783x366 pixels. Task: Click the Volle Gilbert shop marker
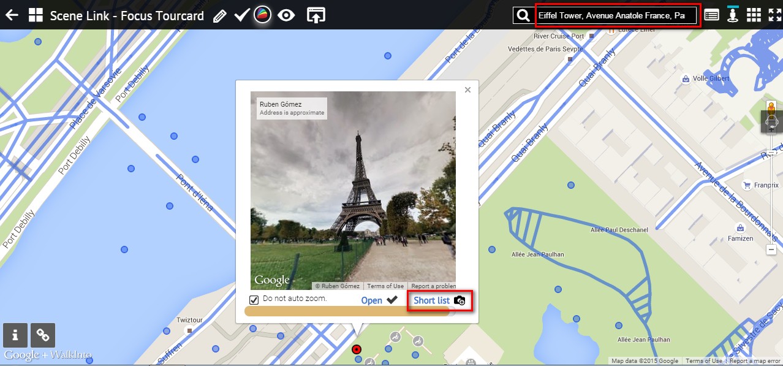click(x=686, y=79)
